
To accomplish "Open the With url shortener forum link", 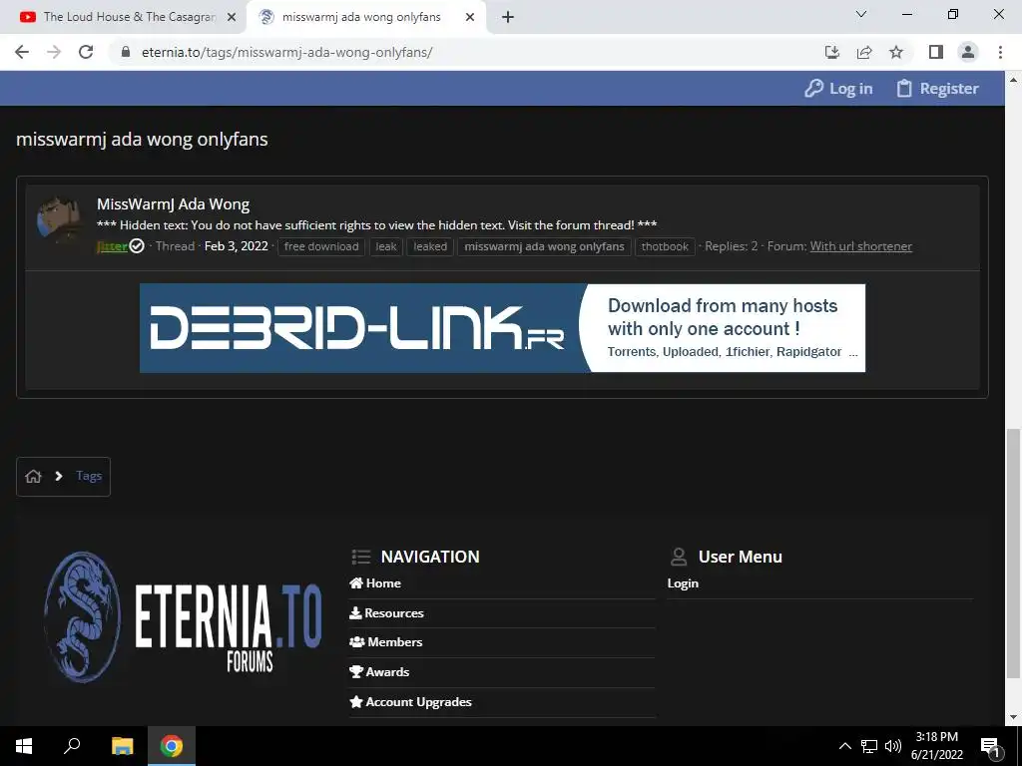I will click(861, 246).
